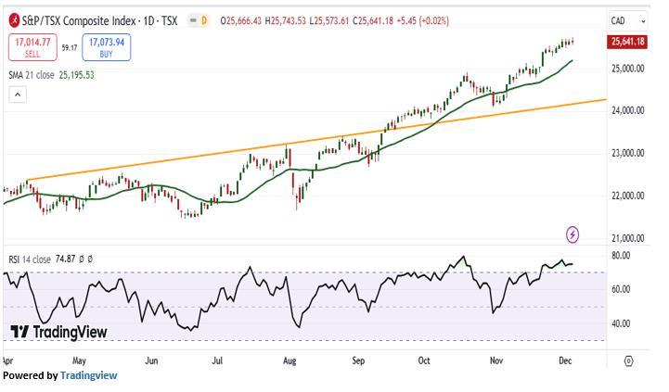Viewport: 669px width, 392px height.
Task: Click the purple lightning bolt icon
Action: tap(573, 235)
